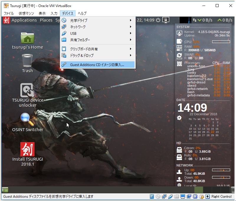236x201 pixels.
Task: Click the hard disk activity status bar icon
Action: click(152, 197)
